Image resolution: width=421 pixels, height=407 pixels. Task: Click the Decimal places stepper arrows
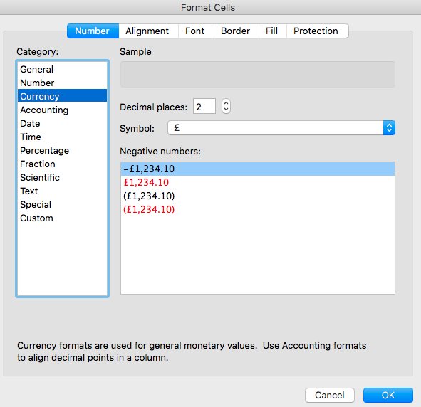226,106
